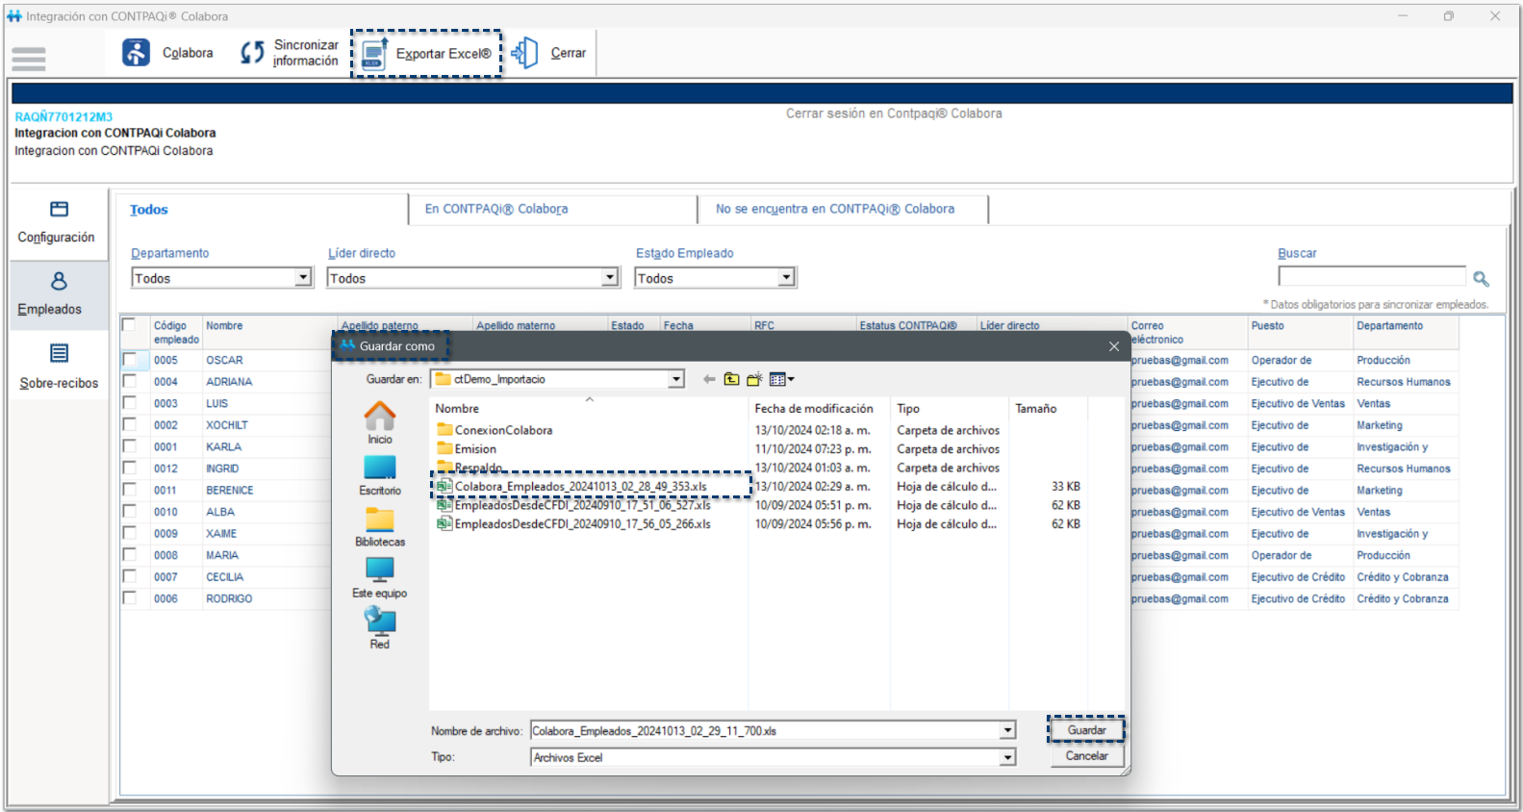The height and width of the screenshot is (812, 1523).
Task: Click Cerrar sesión en Contpaqi Colabora link
Action: tap(893, 114)
